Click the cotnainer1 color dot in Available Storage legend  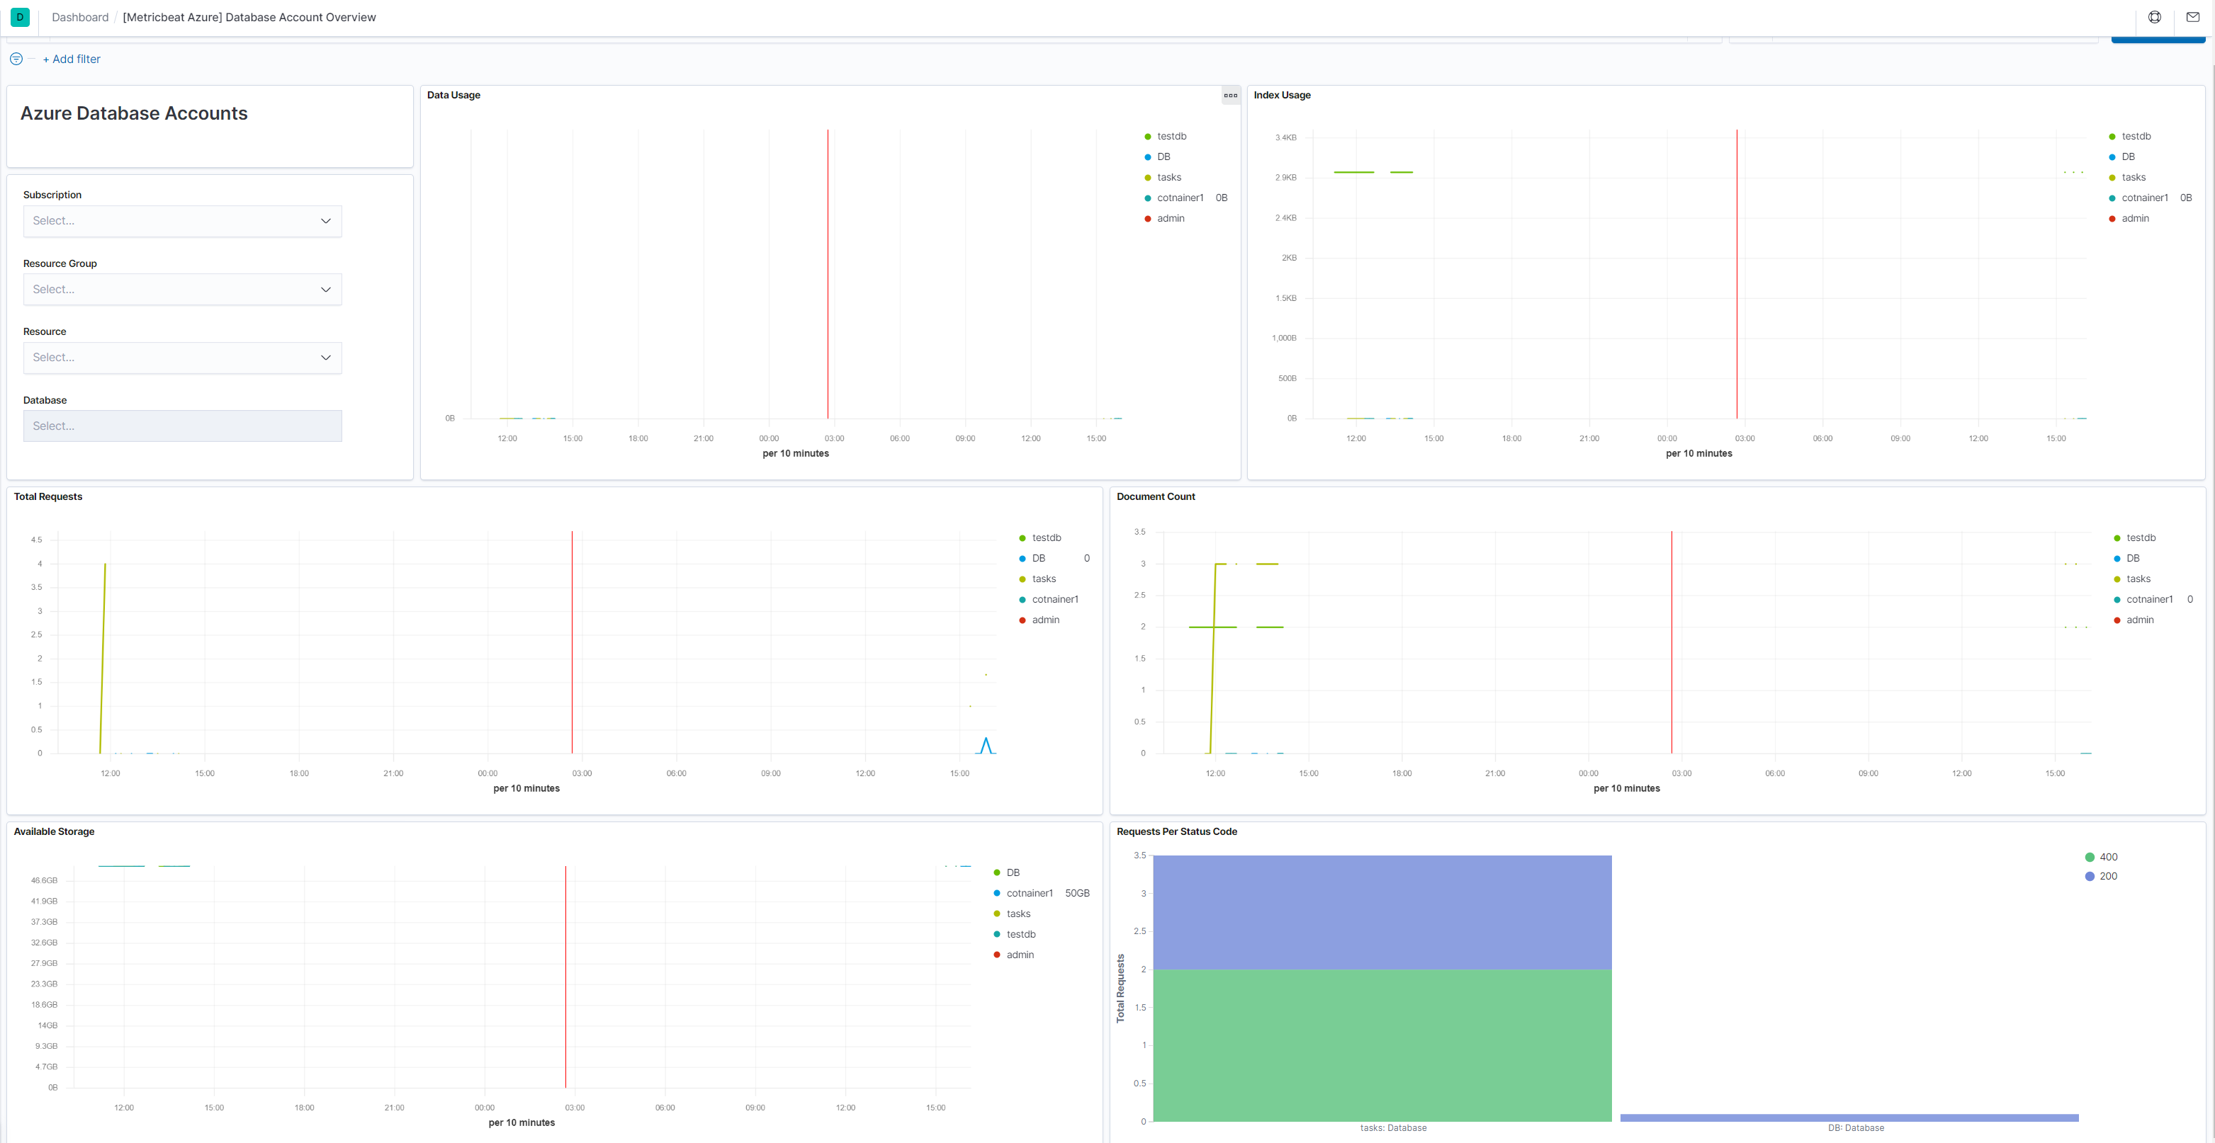coord(998,893)
